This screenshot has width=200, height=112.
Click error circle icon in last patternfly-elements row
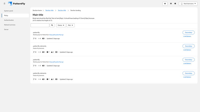click(56, 79)
